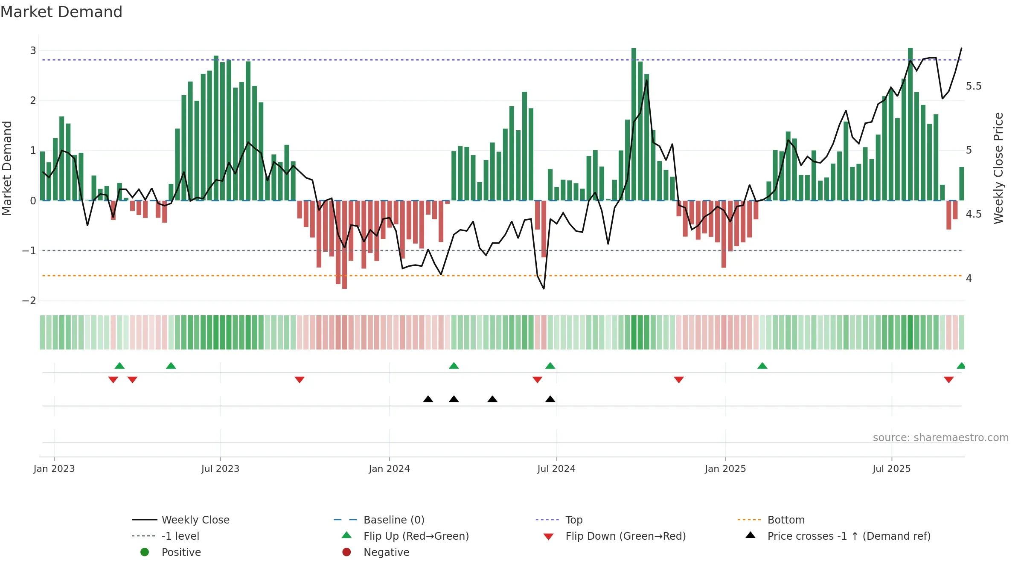Click the Jan 2024 x-axis label
Image resolution: width=1024 pixels, height=576 pixels.
tap(389, 468)
